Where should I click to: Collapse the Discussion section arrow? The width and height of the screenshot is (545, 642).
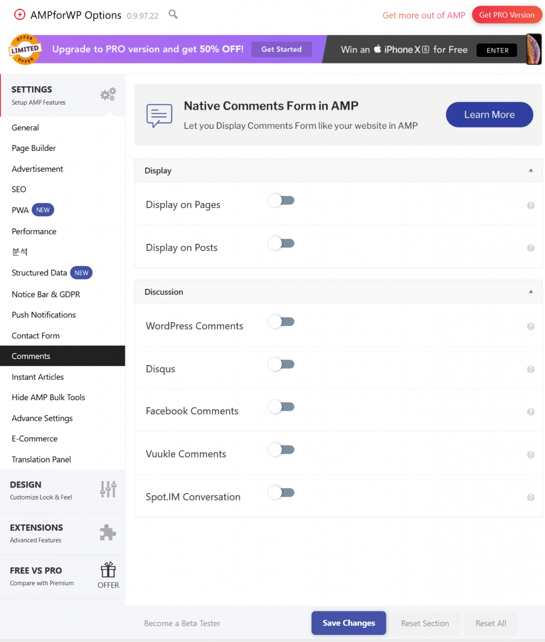[x=530, y=292]
